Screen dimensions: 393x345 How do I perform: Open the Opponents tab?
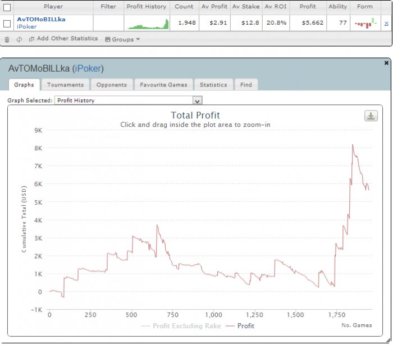[112, 85]
